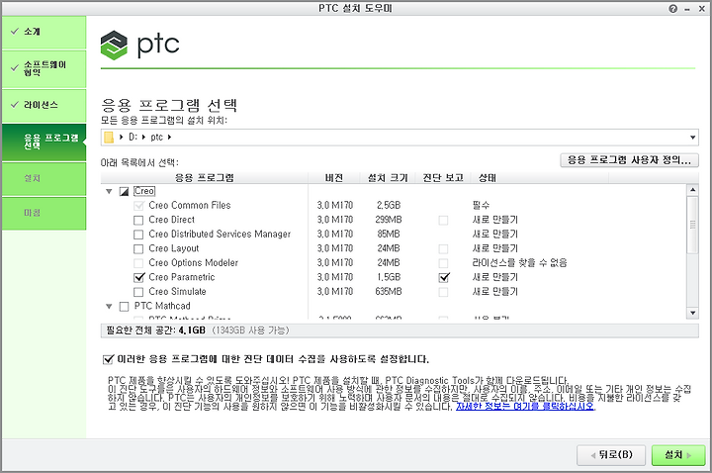Click the help question mark icon
Screen dimensions: 712x473
[x=673, y=9]
